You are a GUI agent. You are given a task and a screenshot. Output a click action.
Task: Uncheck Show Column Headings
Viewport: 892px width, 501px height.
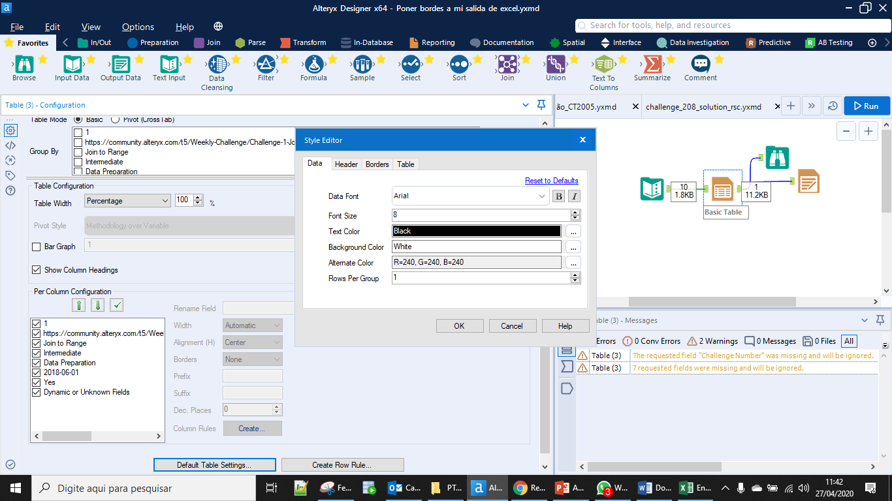point(35,269)
